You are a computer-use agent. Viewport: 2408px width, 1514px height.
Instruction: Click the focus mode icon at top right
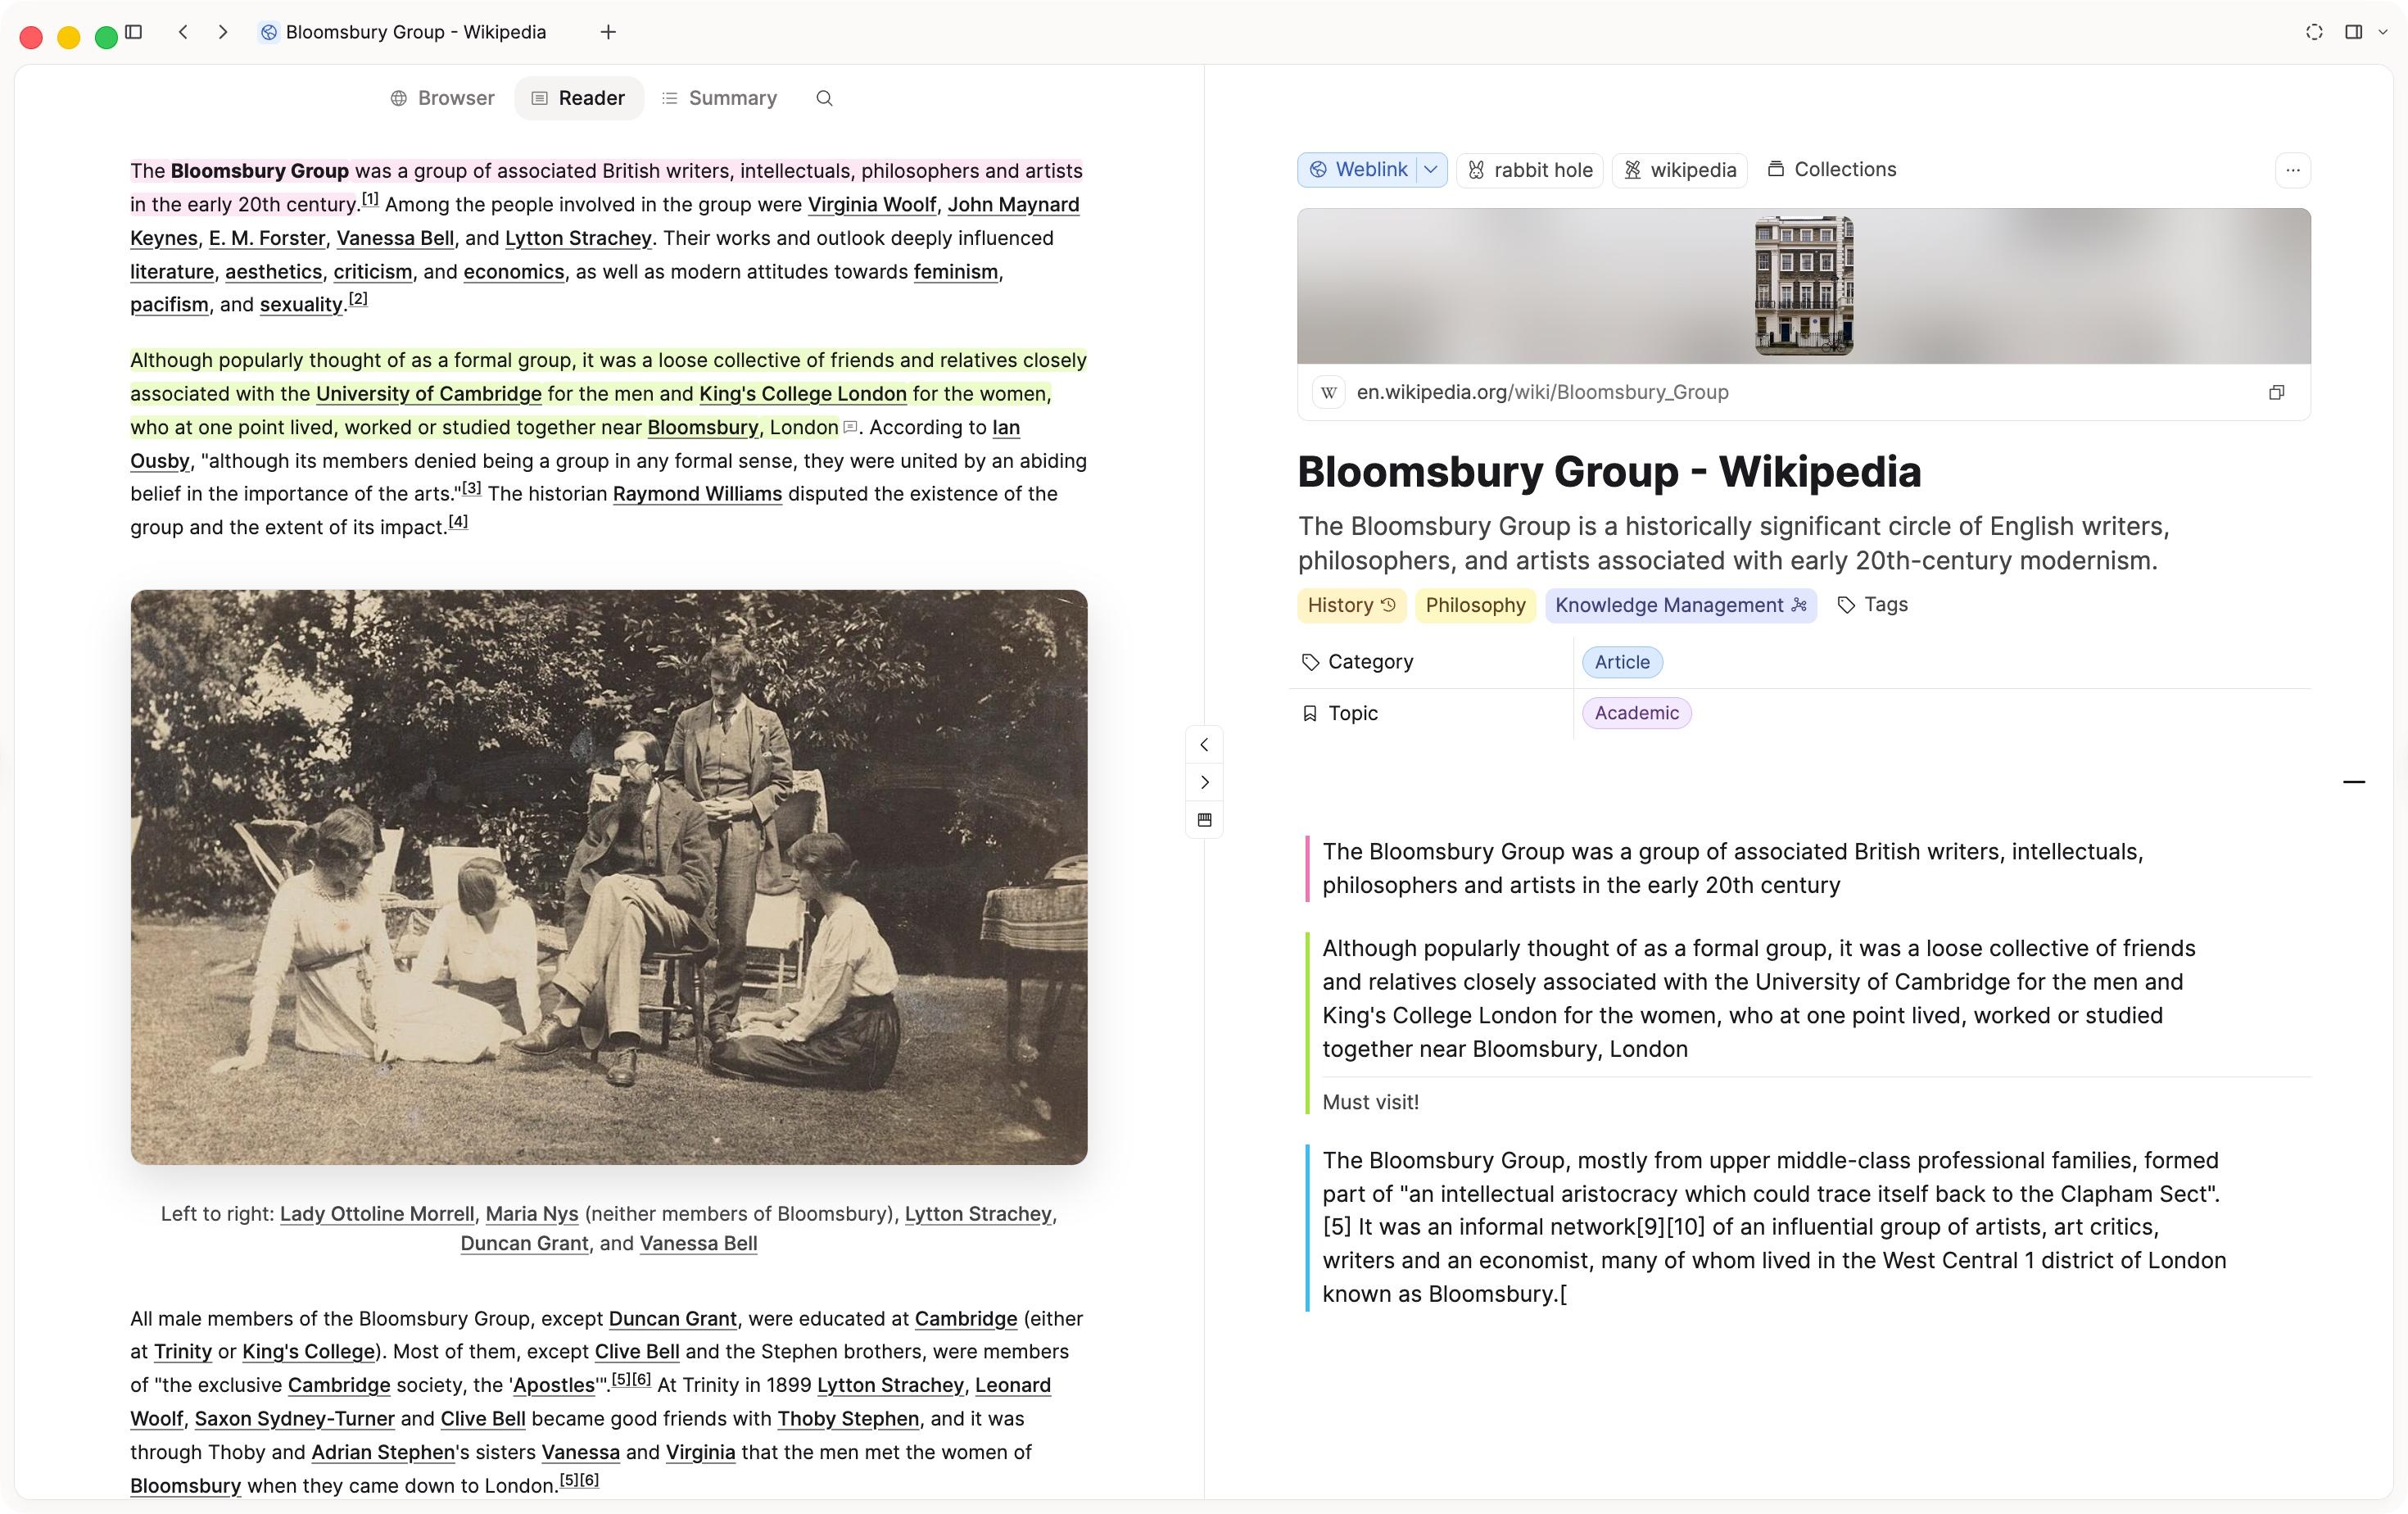click(2314, 32)
